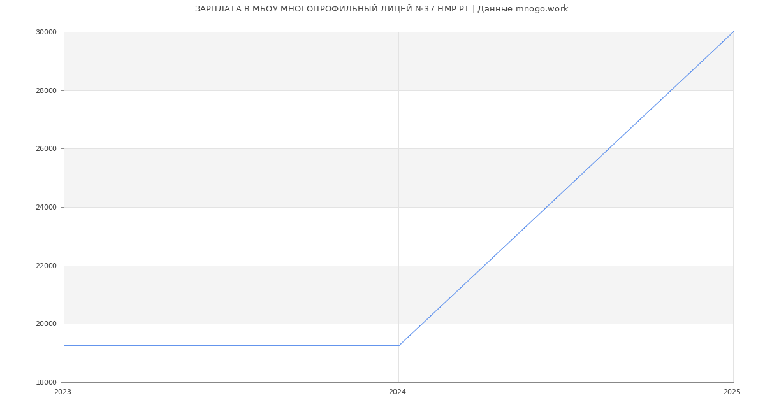Select the 30000 y-axis label
The width and height of the screenshot is (765, 414).
(x=47, y=32)
